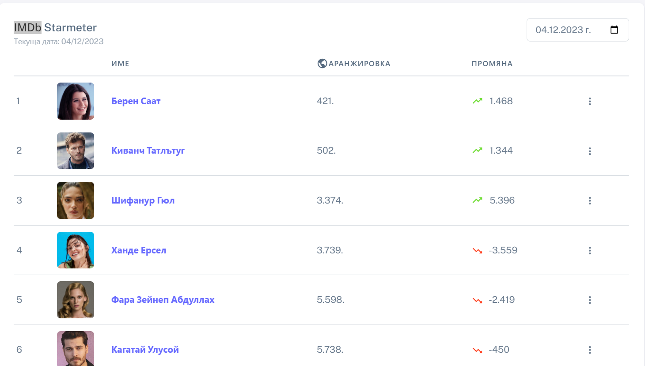645x366 pixels.
Task: Open three-dot menu for Берен Саат row
Action: [590, 102]
